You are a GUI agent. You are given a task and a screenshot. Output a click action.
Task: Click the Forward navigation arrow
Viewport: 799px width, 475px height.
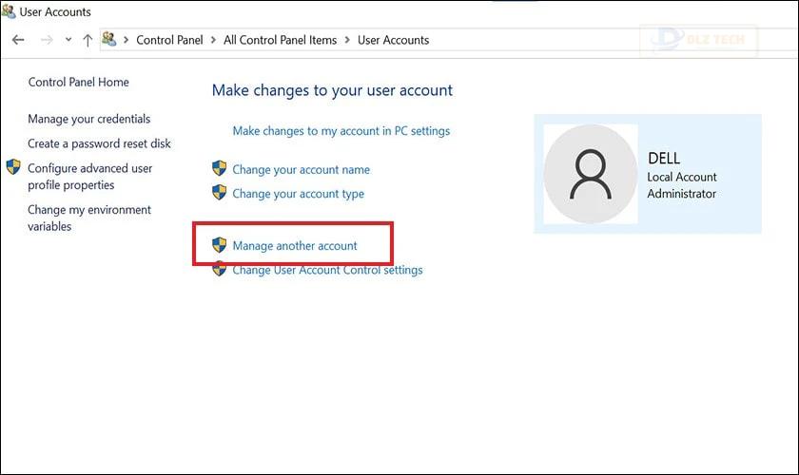[47, 40]
